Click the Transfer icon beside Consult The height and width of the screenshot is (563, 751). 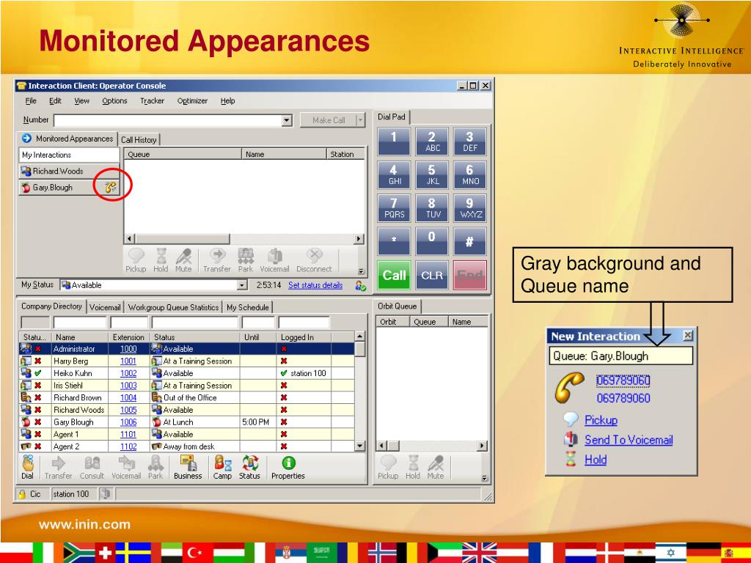point(58,463)
